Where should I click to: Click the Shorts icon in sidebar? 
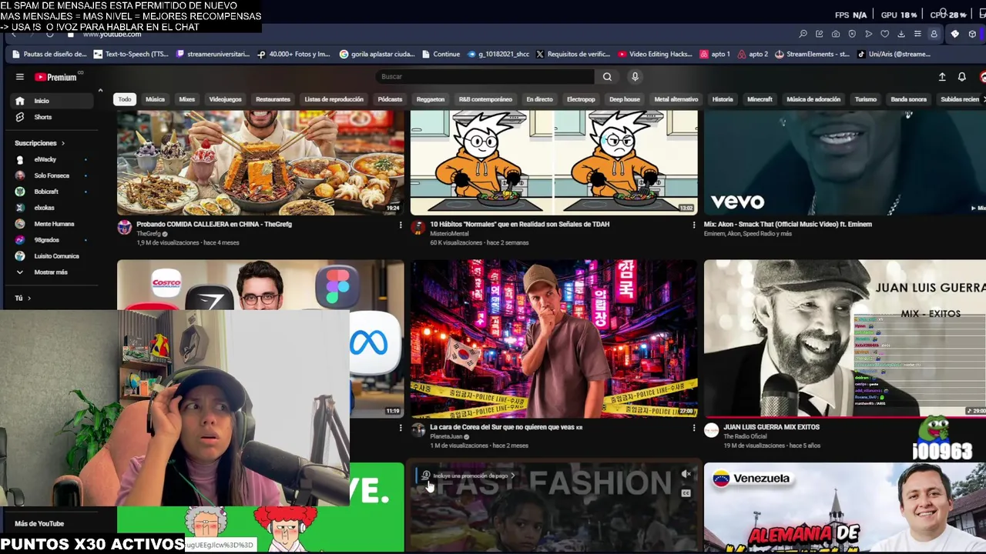(x=20, y=117)
